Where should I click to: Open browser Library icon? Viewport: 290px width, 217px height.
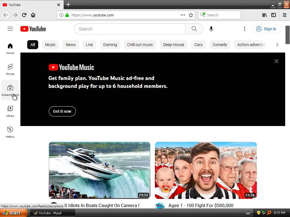click(265, 15)
